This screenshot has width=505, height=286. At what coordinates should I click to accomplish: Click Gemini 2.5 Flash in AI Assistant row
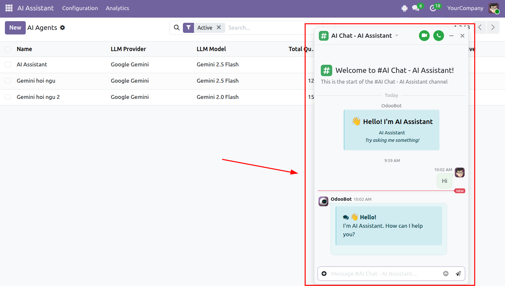point(217,64)
